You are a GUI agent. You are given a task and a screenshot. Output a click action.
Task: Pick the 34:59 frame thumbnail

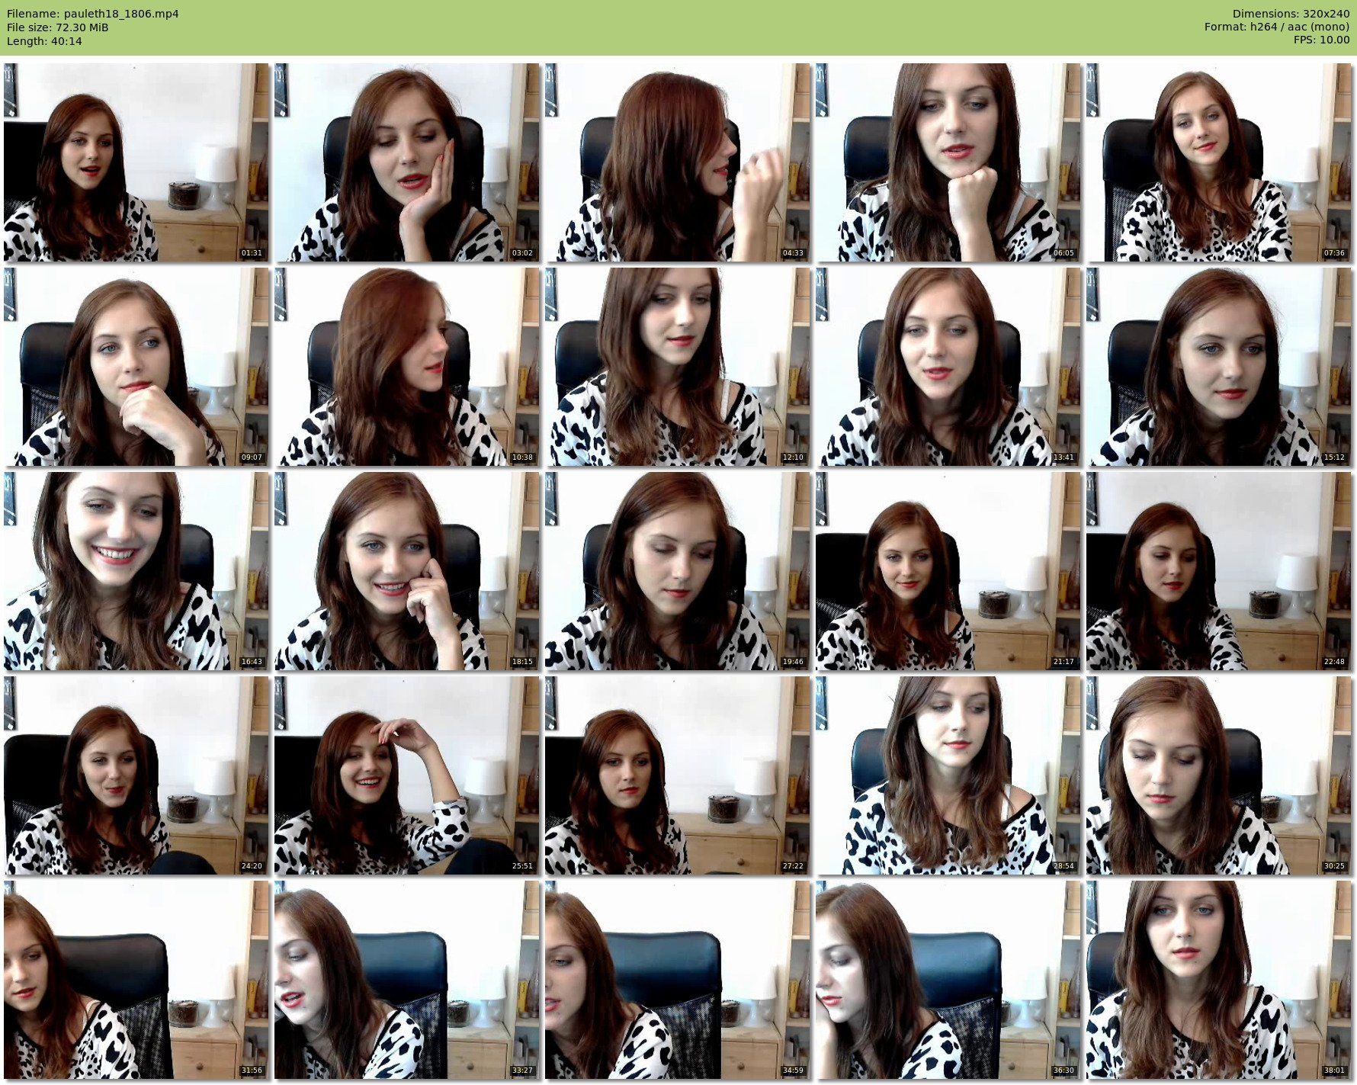point(678,980)
